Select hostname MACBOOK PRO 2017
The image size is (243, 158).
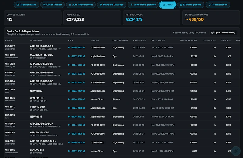[x=42, y=55]
